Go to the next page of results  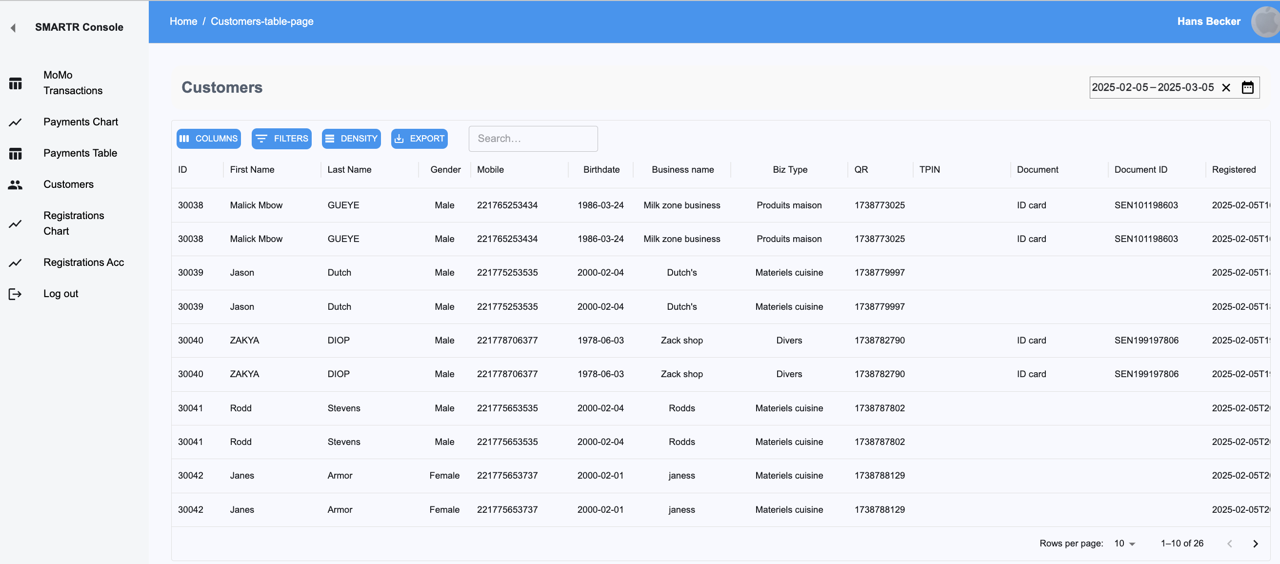[1255, 544]
